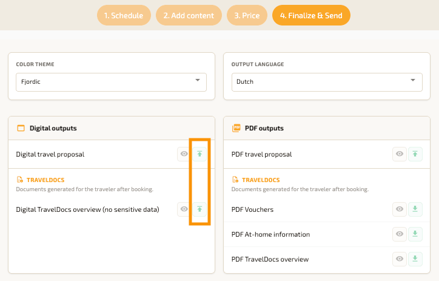
Task: Click the Digital outputs window icon
Action: pyautogui.click(x=21, y=128)
